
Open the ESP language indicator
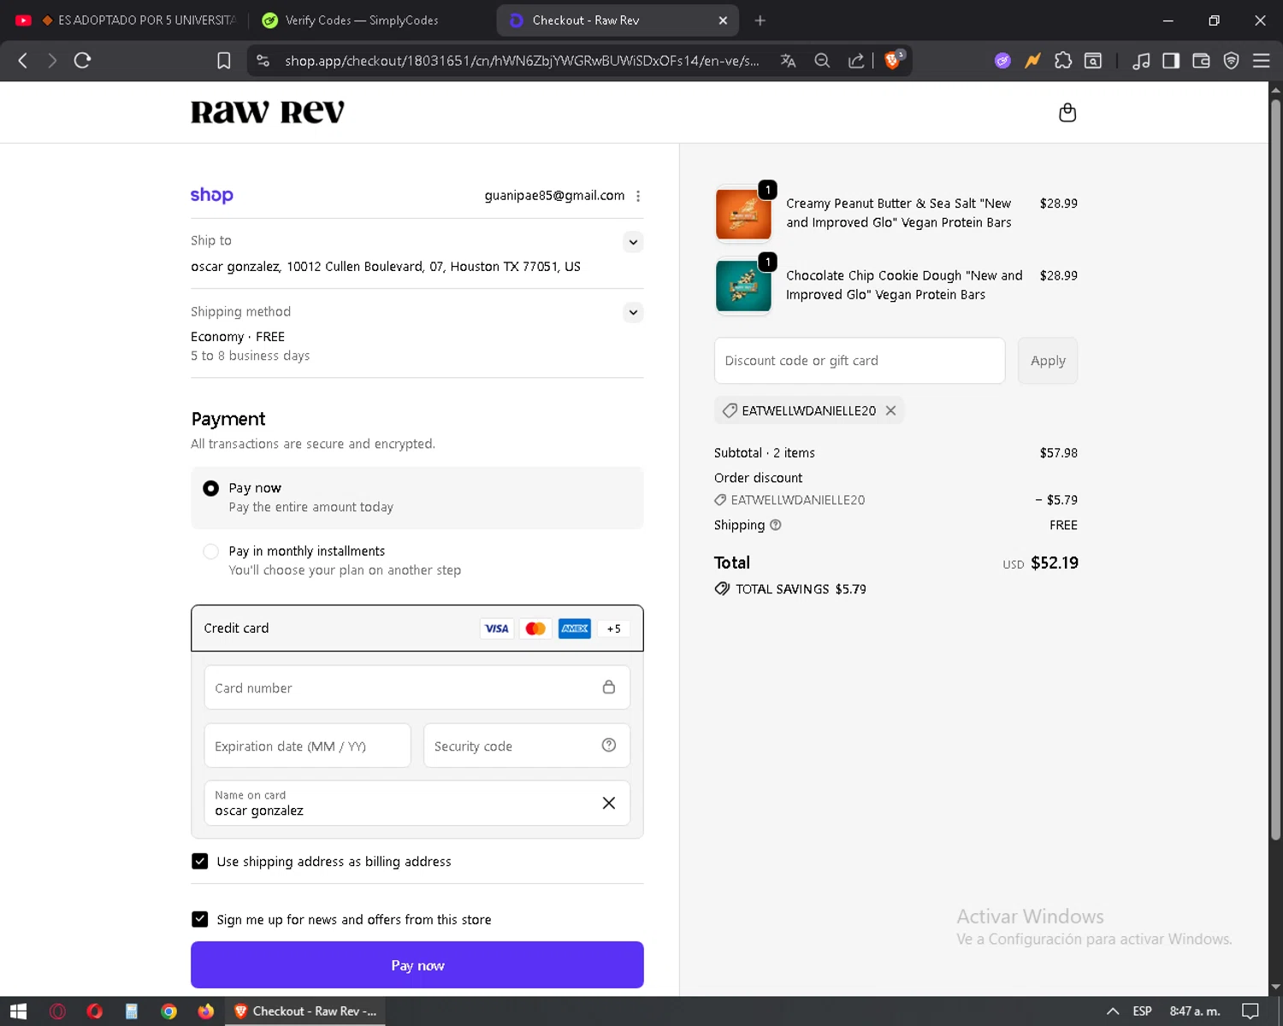(1142, 1011)
